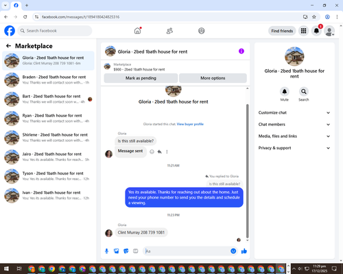The width and height of the screenshot is (343, 274).
Task: Open the $900 2bed 1bath listing link
Action: (139, 69)
